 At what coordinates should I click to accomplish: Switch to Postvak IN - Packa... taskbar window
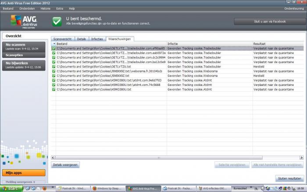[x=179, y=188]
